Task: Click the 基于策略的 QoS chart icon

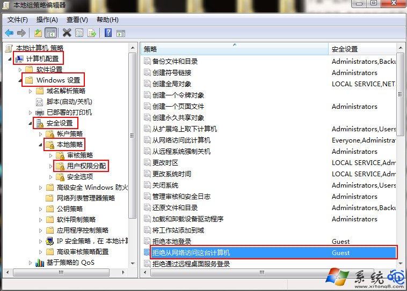Action: pos(40,263)
